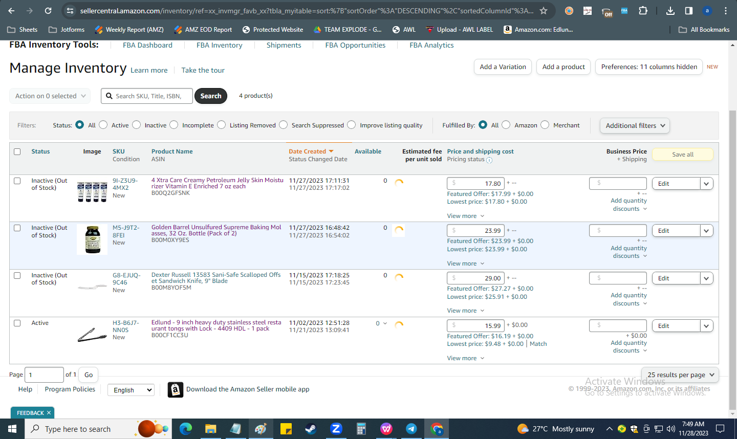Open the FBA Analytics tab

click(431, 45)
